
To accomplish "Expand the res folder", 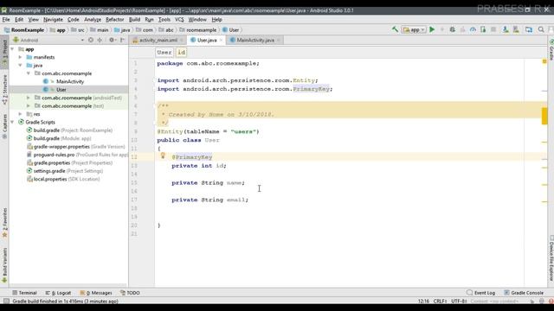I will pos(21,114).
